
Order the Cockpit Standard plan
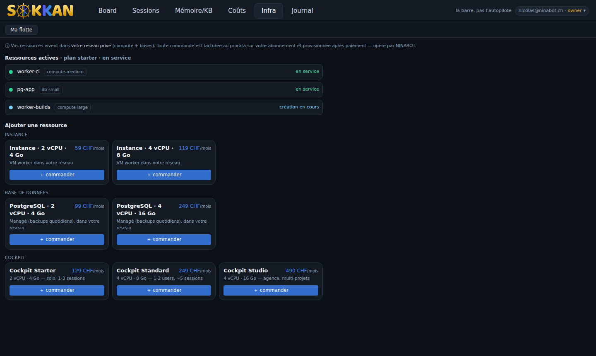(164, 291)
